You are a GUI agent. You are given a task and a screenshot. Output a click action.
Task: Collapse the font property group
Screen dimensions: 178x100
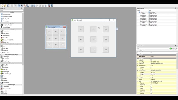pyautogui.click(x=137, y=81)
